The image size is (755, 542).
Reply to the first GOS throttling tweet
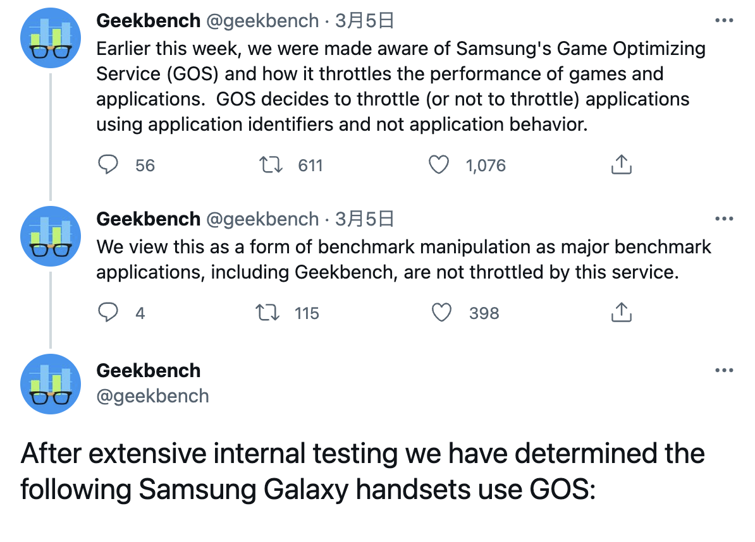point(108,164)
